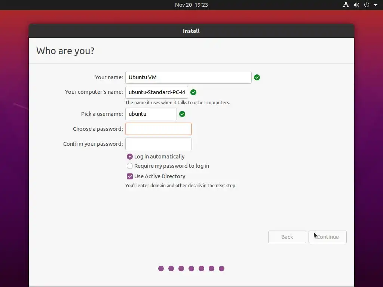
Task: Open the network status icon in top bar
Action: (x=346, y=5)
